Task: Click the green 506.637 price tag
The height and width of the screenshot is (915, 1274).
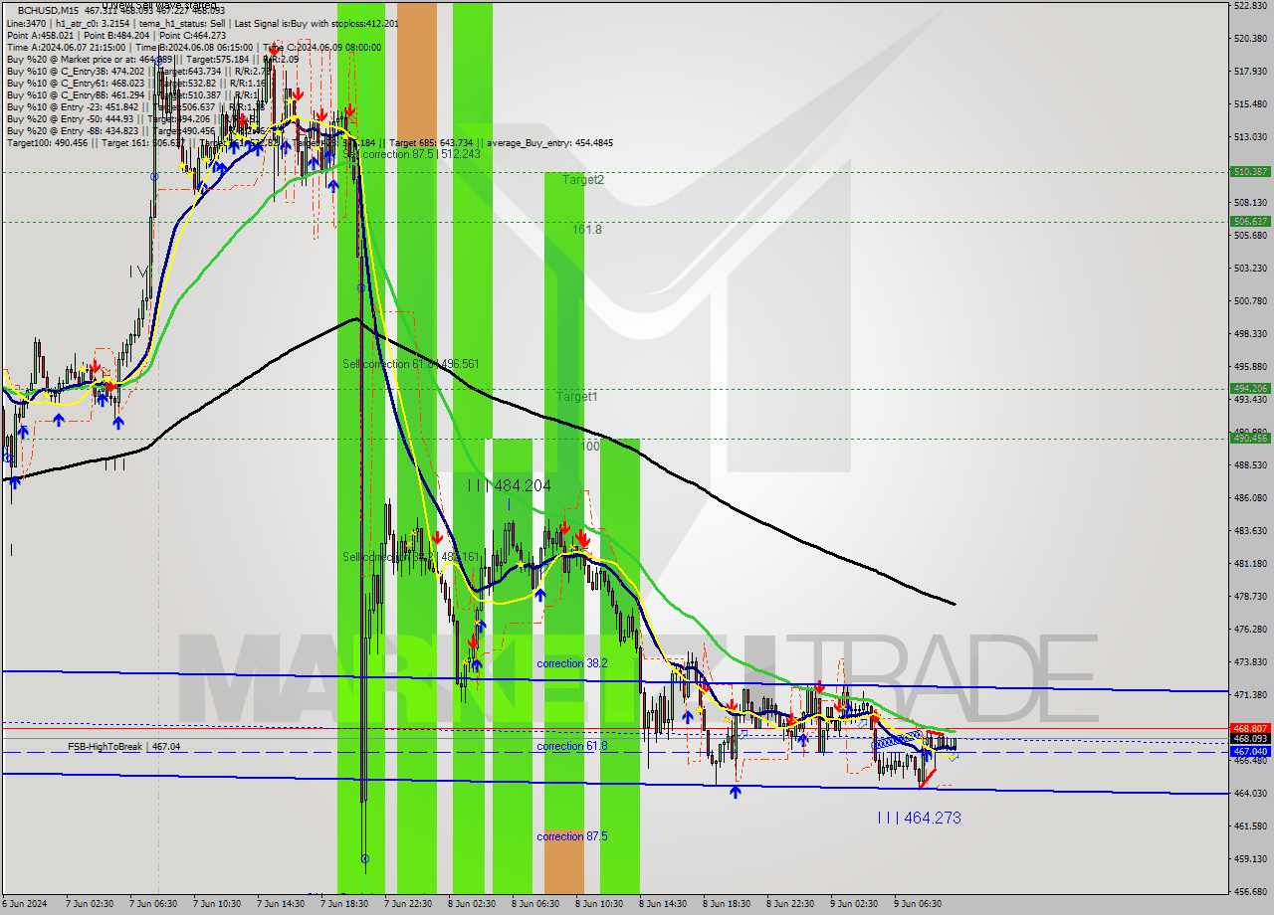Action: [x=1250, y=221]
